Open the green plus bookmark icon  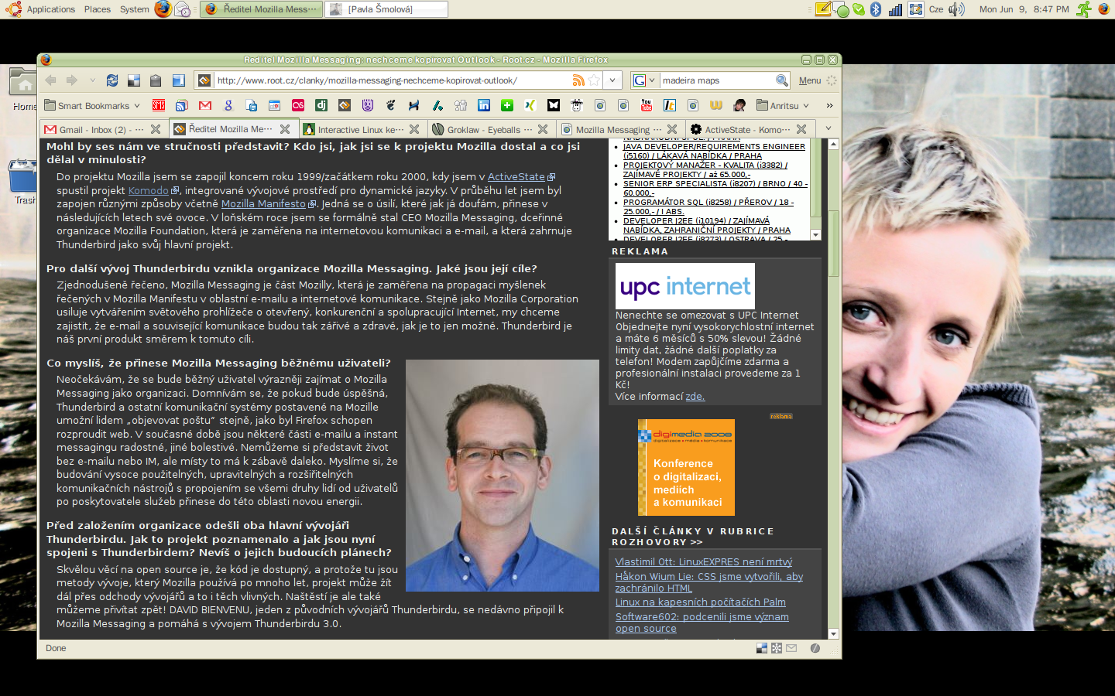[x=507, y=105]
